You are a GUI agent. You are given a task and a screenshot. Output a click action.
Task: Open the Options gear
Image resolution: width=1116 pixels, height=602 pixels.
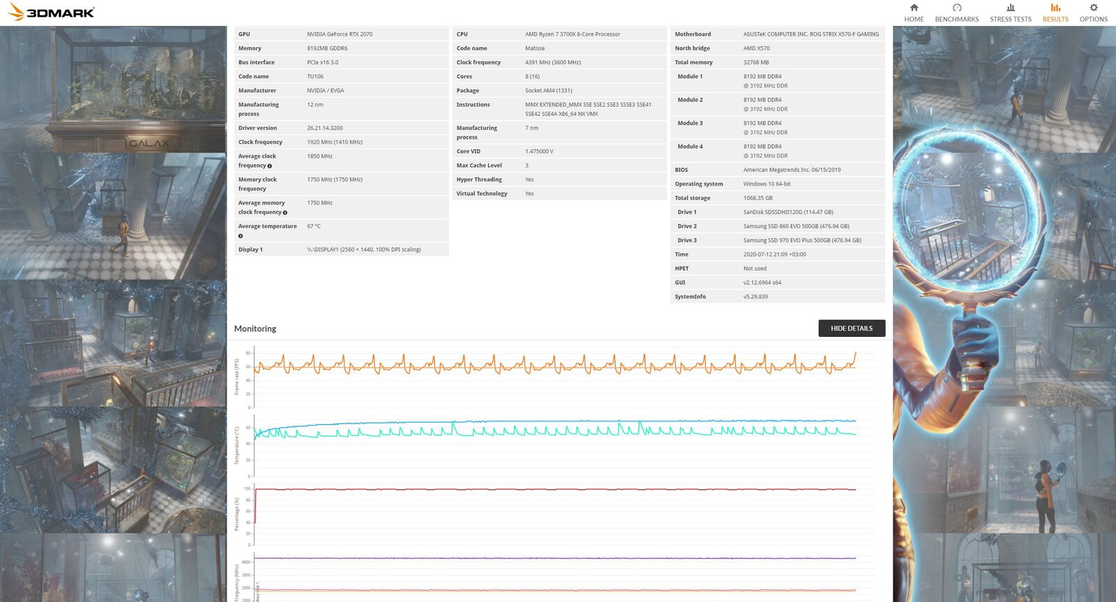click(x=1093, y=13)
